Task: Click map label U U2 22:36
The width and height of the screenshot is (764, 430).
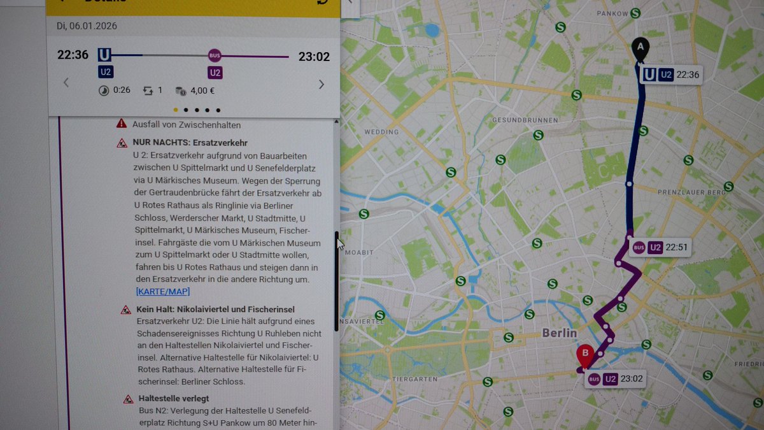Action: click(671, 75)
